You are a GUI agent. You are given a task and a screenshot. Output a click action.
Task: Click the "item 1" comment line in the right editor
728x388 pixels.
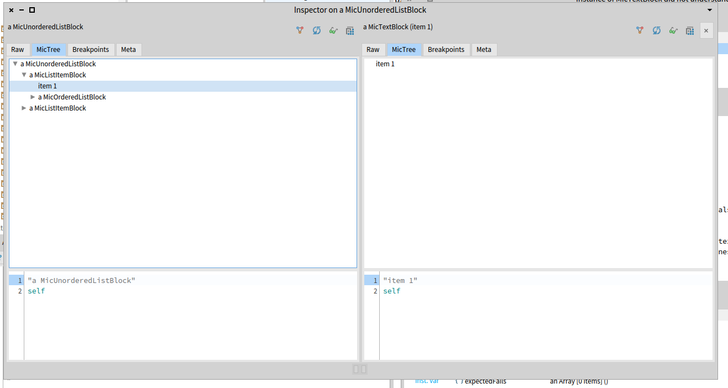[400, 281]
